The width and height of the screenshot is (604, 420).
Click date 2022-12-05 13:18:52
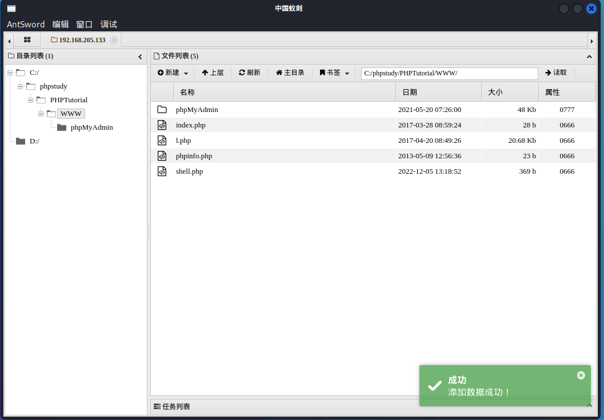click(x=430, y=171)
